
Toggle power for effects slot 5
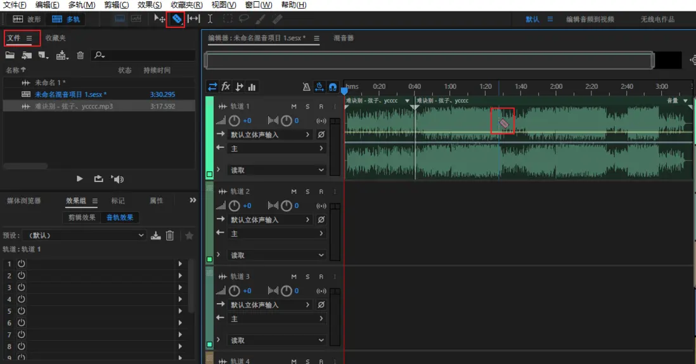pyautogui.click(x=22, y=311)
